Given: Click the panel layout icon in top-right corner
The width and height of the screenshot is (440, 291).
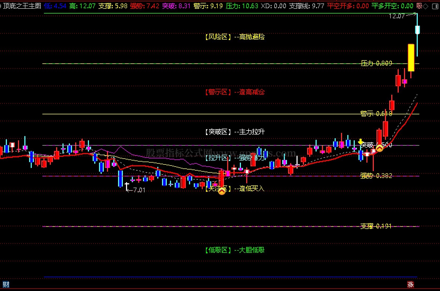Looking at the screenshot, I should point(435,6).
